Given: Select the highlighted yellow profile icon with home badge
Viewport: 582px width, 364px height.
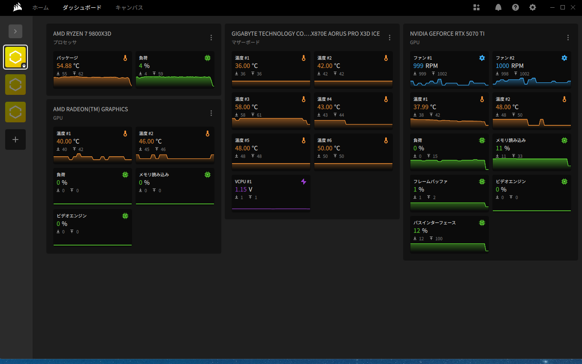Looking at the screenshot, I should click(x=15, y=57).
